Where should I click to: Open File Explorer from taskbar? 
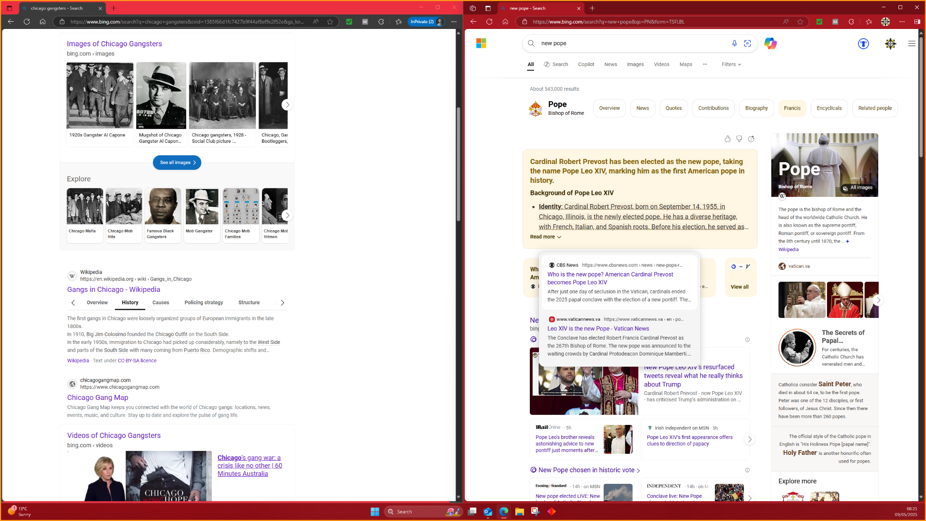[519, 511]
